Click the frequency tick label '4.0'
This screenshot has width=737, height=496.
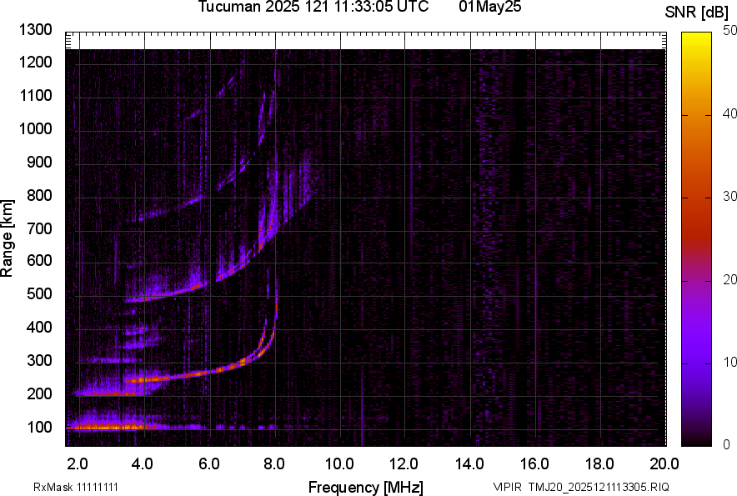tap(143, 464)
